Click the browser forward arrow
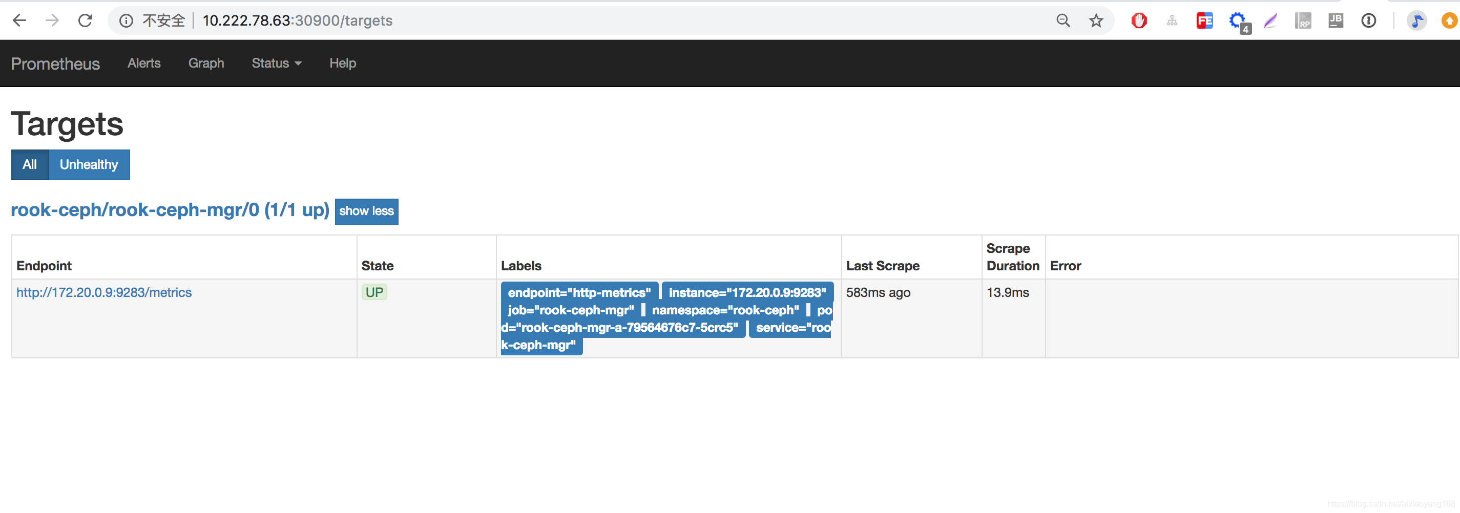 pos(52,21)
